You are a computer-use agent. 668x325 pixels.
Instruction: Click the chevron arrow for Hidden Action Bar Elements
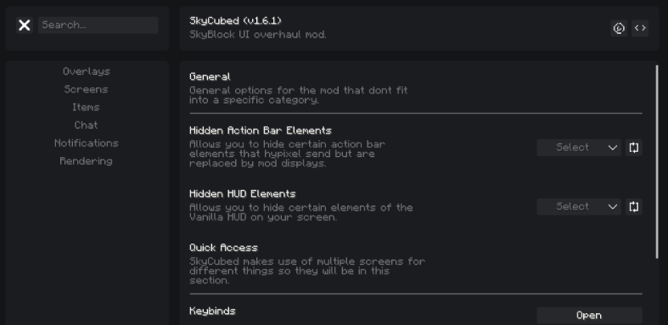point(613,148)
